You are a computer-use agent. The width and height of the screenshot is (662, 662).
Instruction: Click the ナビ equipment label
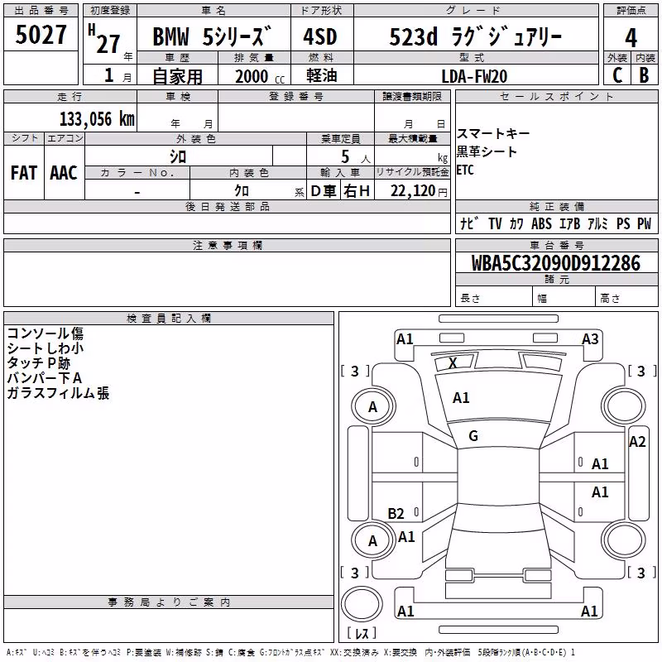[x=469, y=223]
